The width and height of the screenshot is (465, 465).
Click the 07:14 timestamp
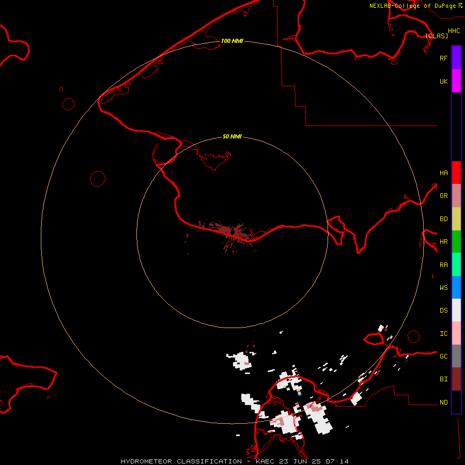(x=337, y=461)
